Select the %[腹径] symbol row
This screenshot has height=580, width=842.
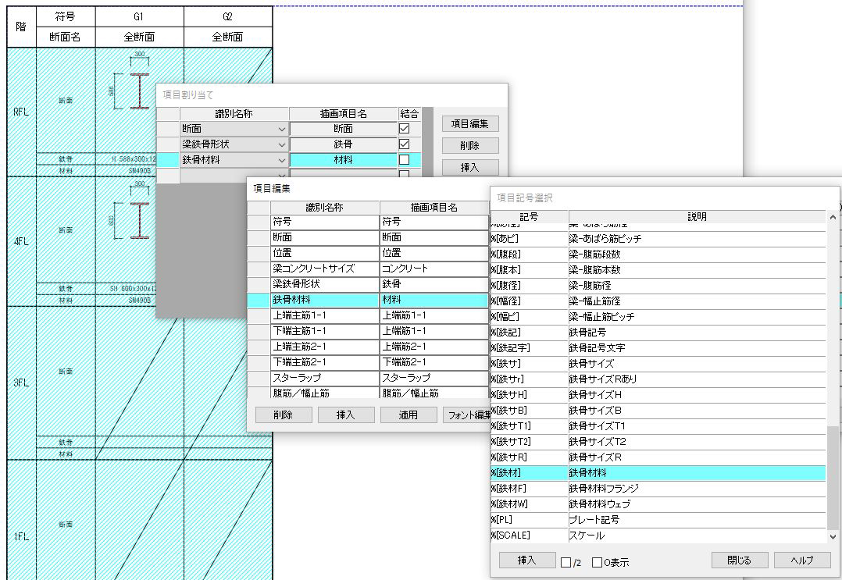coord(658,286)
